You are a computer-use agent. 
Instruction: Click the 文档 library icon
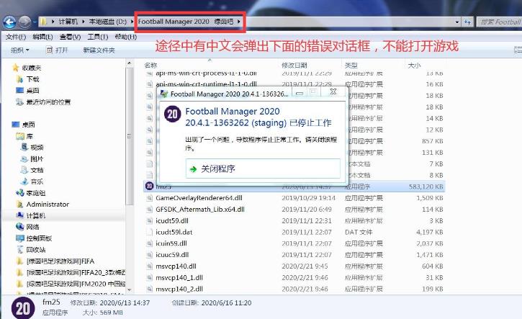pyautogui.click(x=24, y=170)
